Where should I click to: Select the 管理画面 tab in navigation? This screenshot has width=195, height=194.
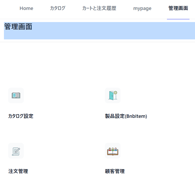(178, 8)
